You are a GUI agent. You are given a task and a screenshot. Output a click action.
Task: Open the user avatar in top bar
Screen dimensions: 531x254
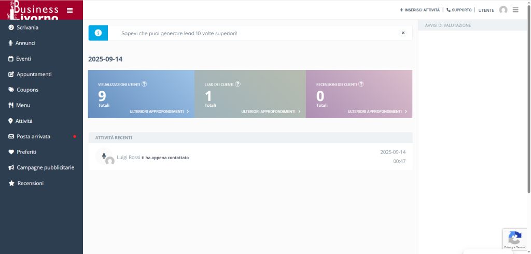[x=503, y=10]
